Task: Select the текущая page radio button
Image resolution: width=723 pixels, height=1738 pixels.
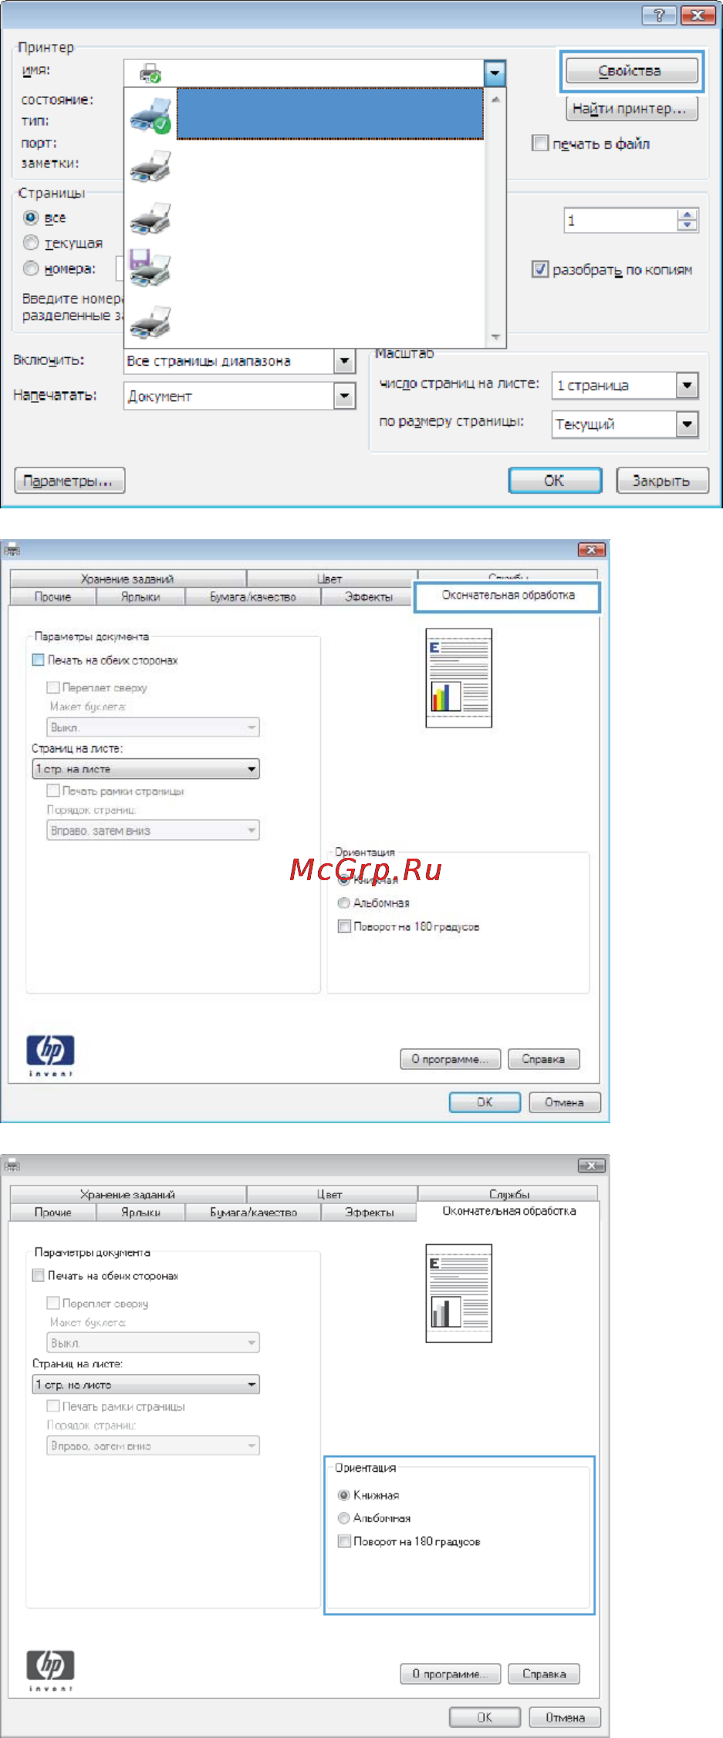Action: (31, 243)
